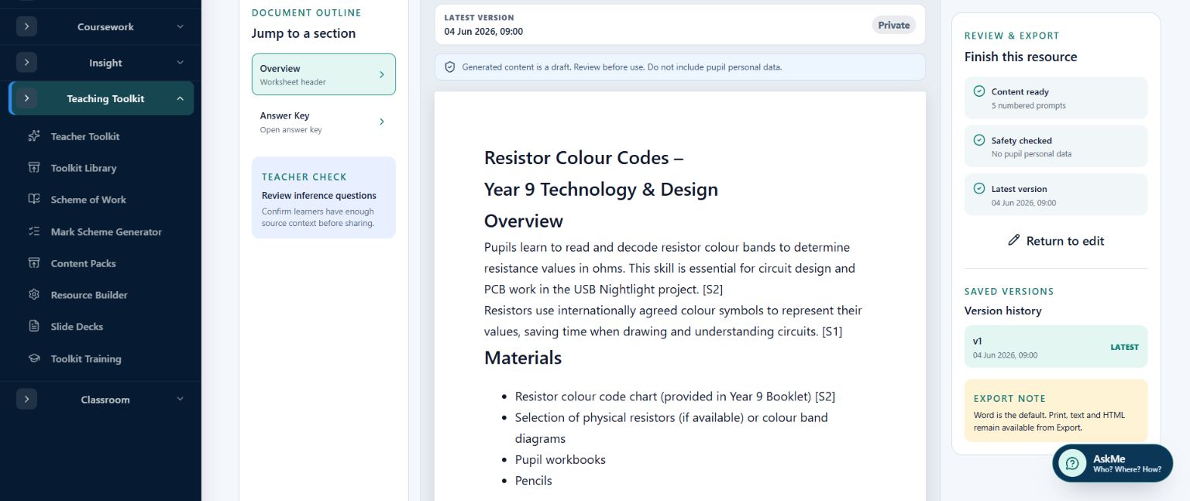Click the Overview heading in document
1190x501 pixels.
(x=524, y=221)
